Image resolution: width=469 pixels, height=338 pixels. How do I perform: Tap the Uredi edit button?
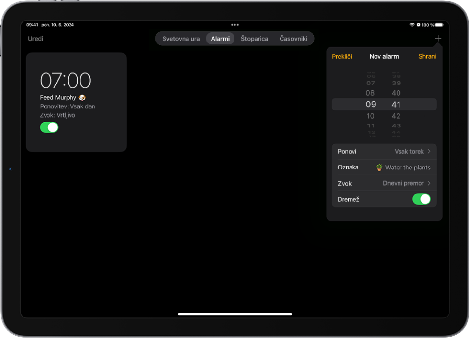click(x=35, y=39)
